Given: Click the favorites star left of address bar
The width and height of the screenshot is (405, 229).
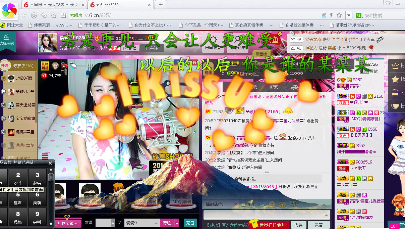Looking at the screenshot, I should [x=53, y=15].
